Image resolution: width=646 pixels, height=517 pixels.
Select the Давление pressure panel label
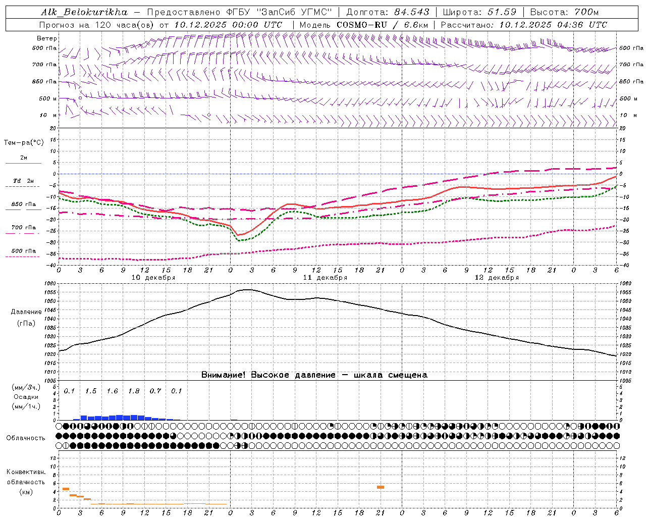pyautogui.click(x=26, y=312)
